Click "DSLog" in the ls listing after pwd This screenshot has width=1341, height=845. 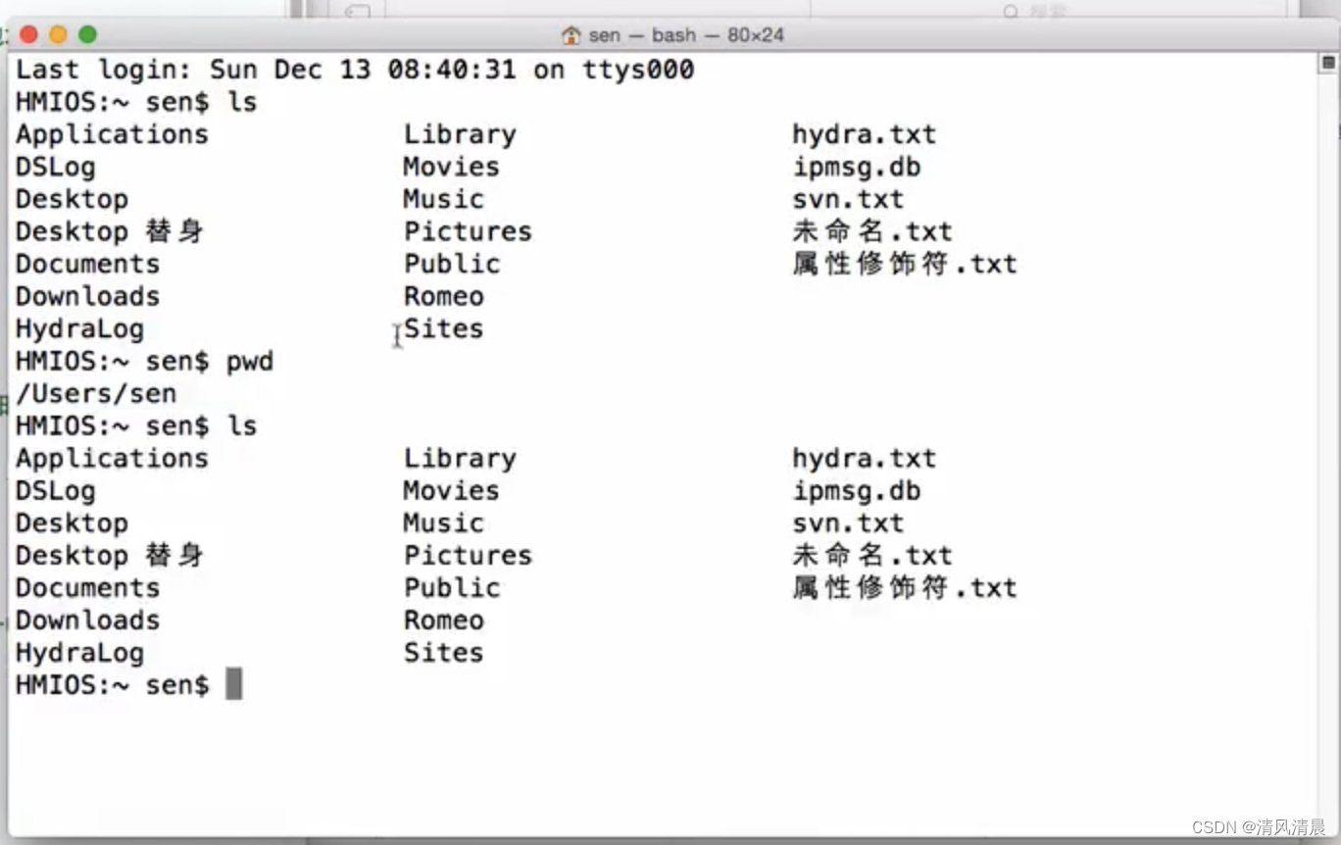point(56,491)
